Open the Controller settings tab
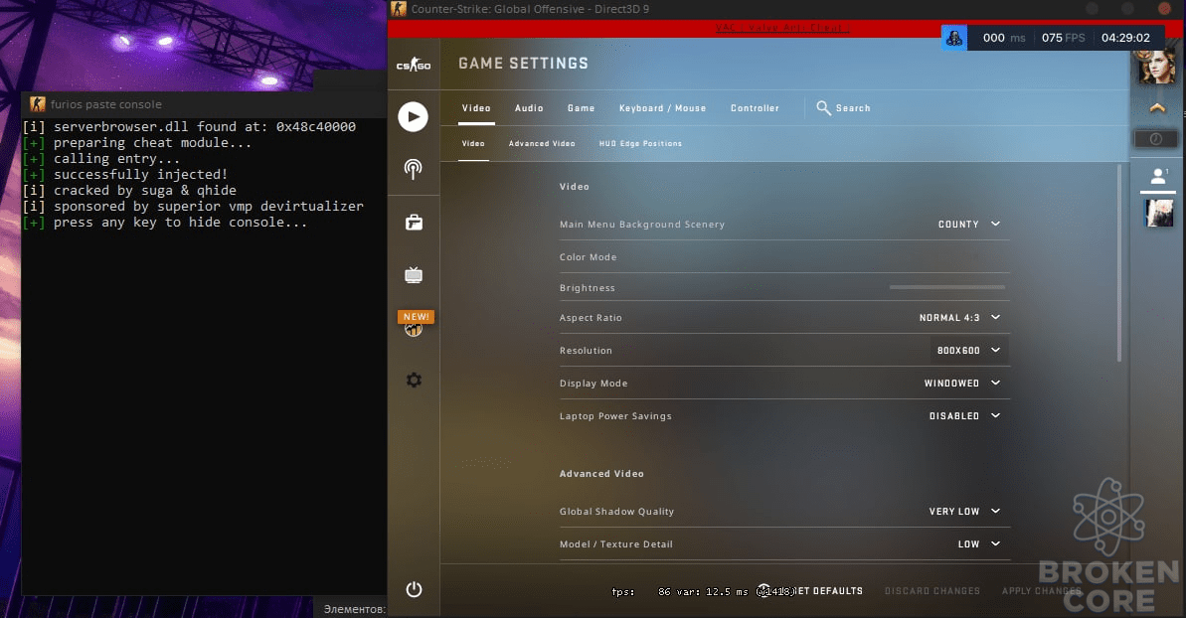 (x=755, y=108)
